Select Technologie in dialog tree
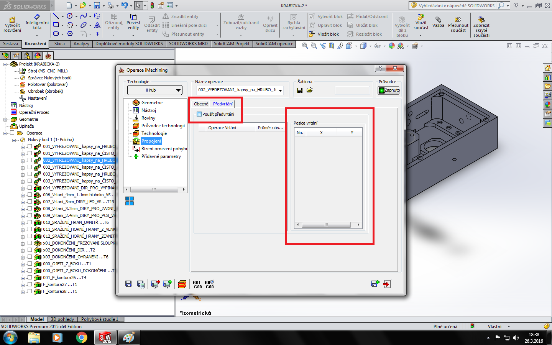Screen dimensions: 552x345 154,133
